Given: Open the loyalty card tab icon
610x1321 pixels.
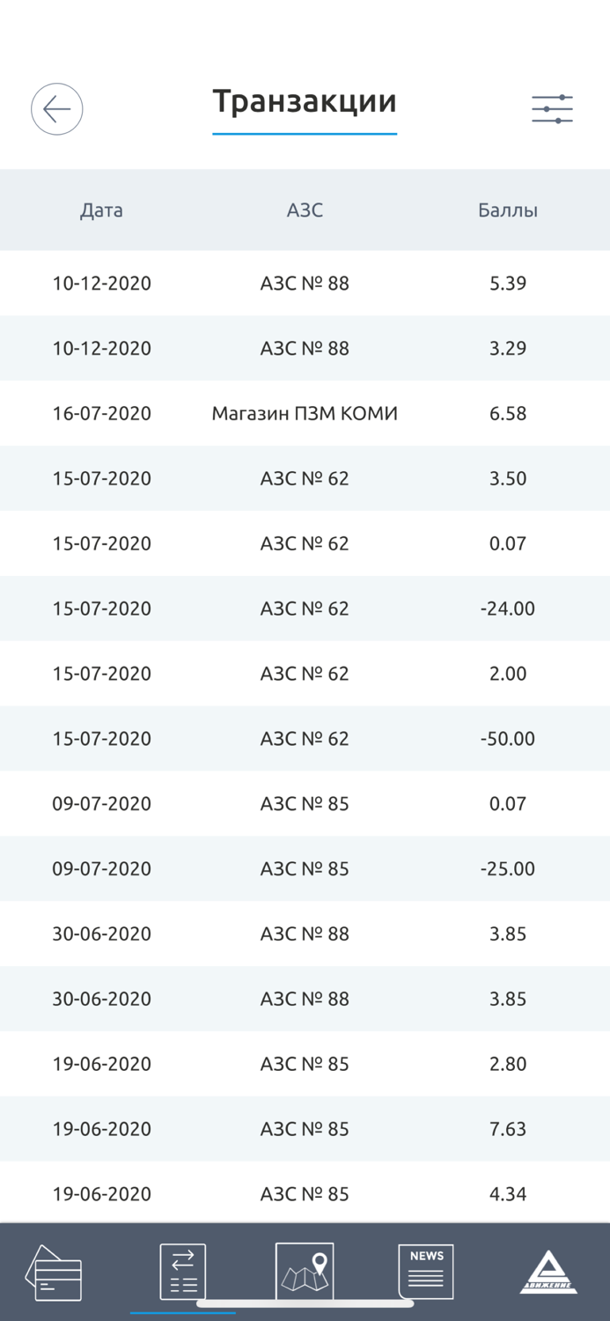Looking at the screenshot, I should click(x=55, y=1273).
